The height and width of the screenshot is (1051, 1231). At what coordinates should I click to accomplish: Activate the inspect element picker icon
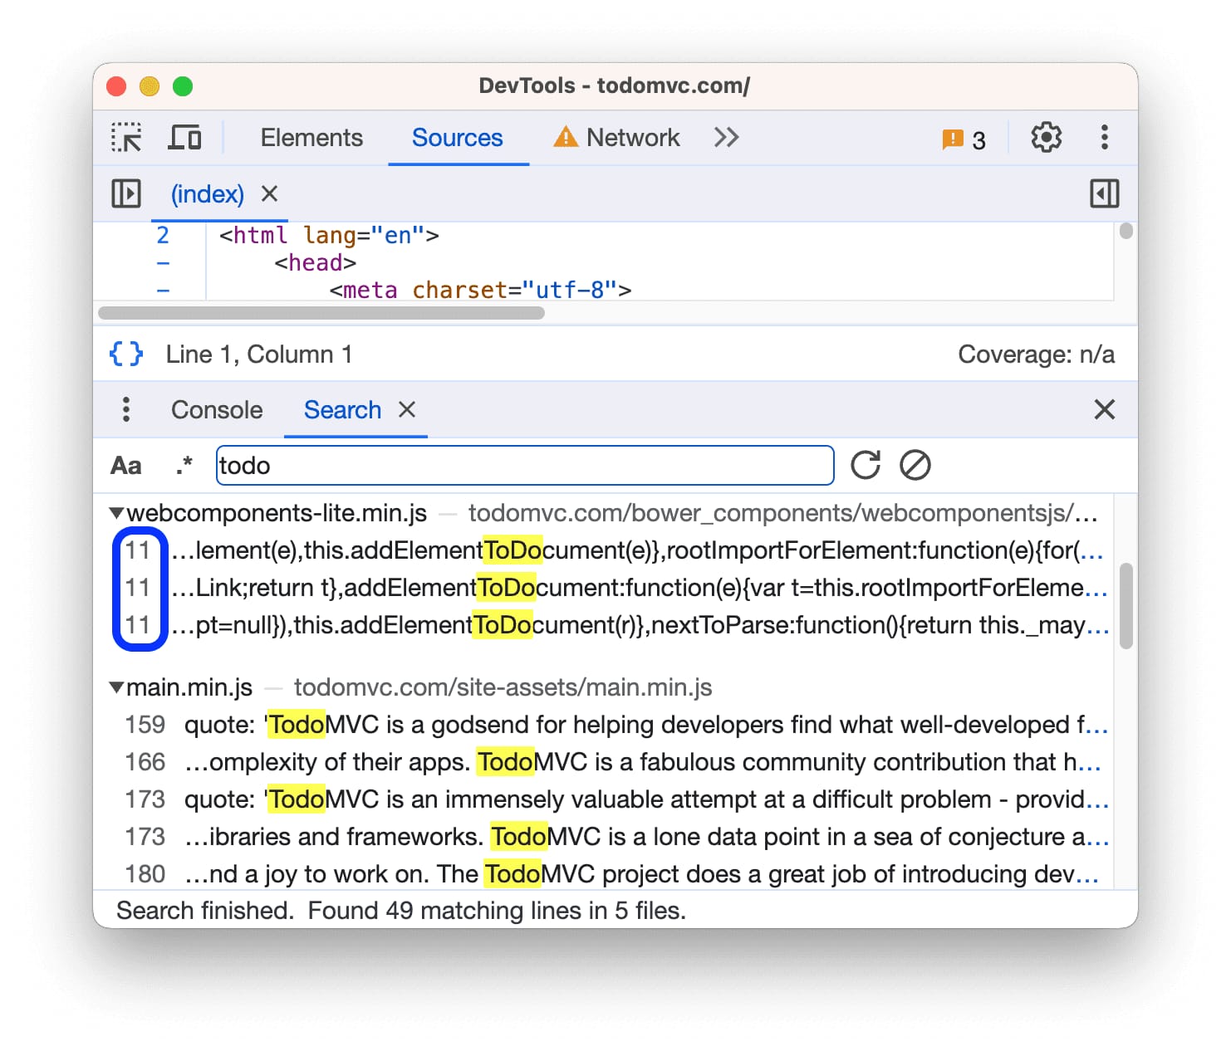(126, 138)
